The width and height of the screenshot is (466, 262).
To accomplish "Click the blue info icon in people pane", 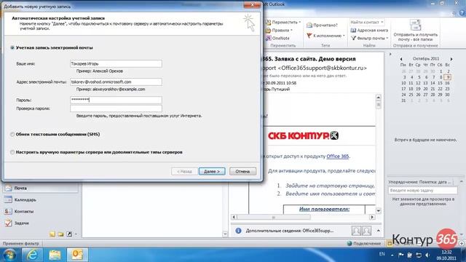I will pos(238,231).
